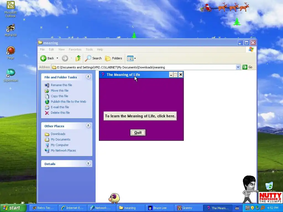
Task: Click the E-mail envelope icon
Action: pyautogui.click(x=47, y=107)
